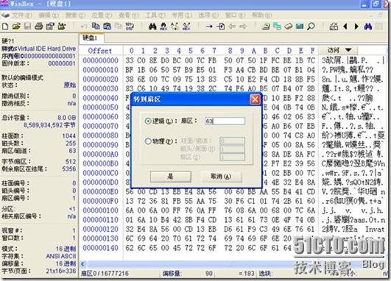The width and height of the screenshot is (391, 281).
Task: Click the Open Folder toolbar icon
Action: tap(61, 26)
